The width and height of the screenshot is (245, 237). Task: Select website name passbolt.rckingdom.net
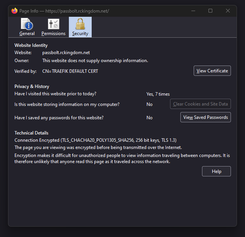coord(66,53)
